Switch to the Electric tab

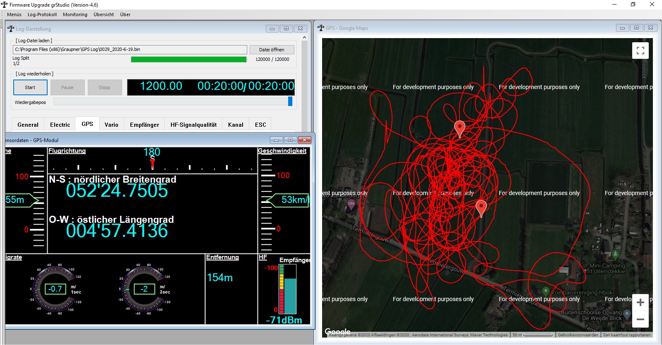pos(60,125)
